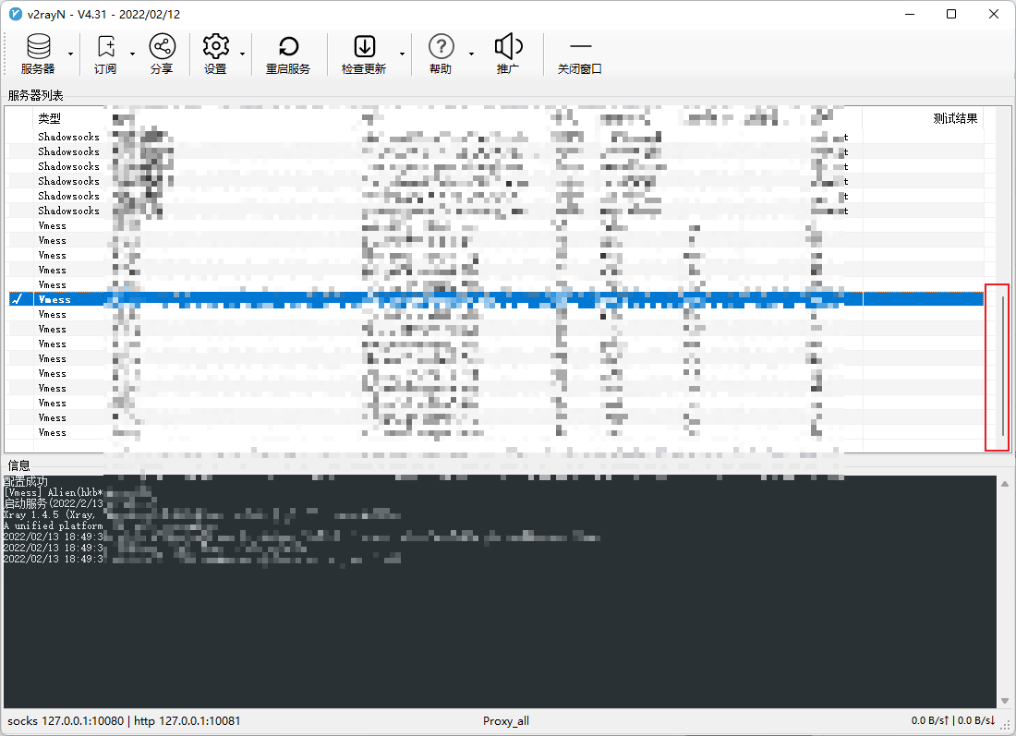Open the 订阅 subscription toolbar button
This screenshot has width=1016, height=736.
(105, 54)
